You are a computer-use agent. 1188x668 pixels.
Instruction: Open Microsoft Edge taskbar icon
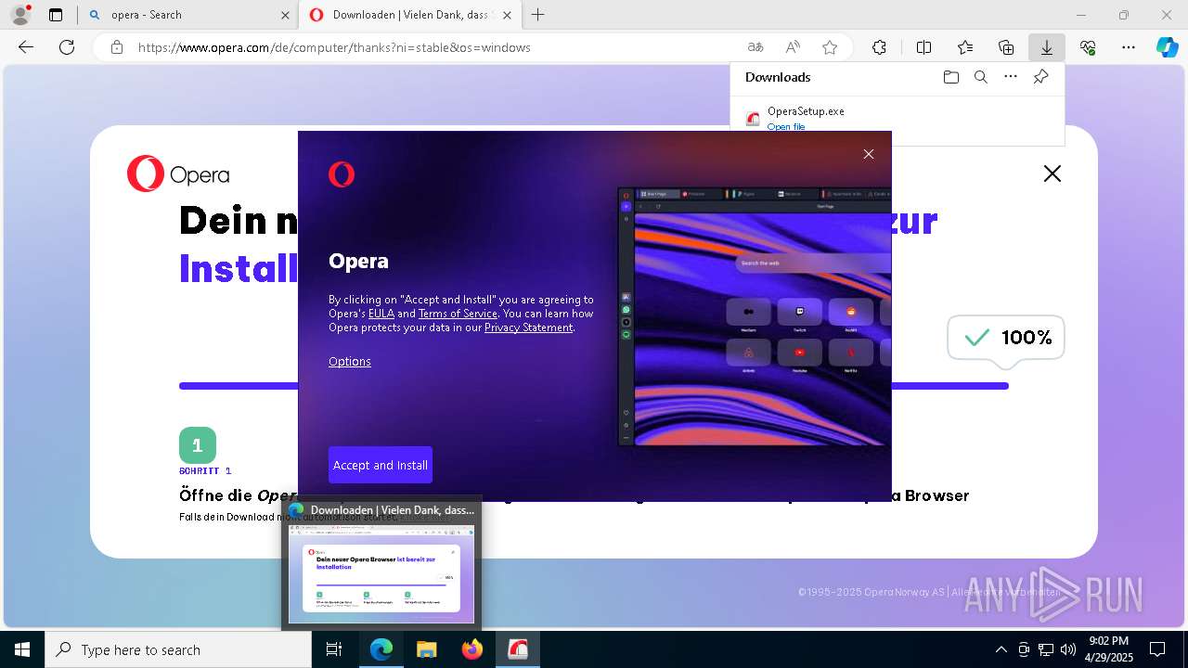coord(381,649)
